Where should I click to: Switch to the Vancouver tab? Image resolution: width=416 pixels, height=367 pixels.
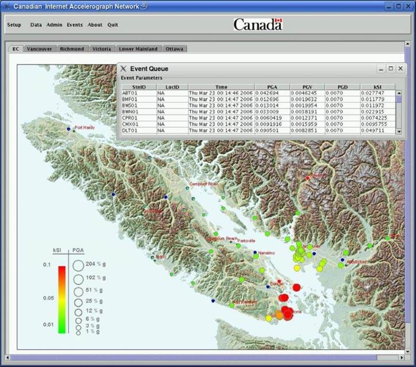pos(39,49)
